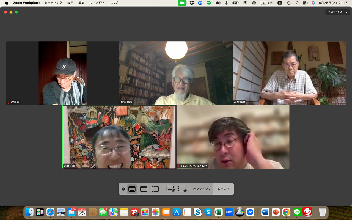Open Mail from the Dock
Image resolution: width=352 pixels, height=220 pixels.
point(71,212)
